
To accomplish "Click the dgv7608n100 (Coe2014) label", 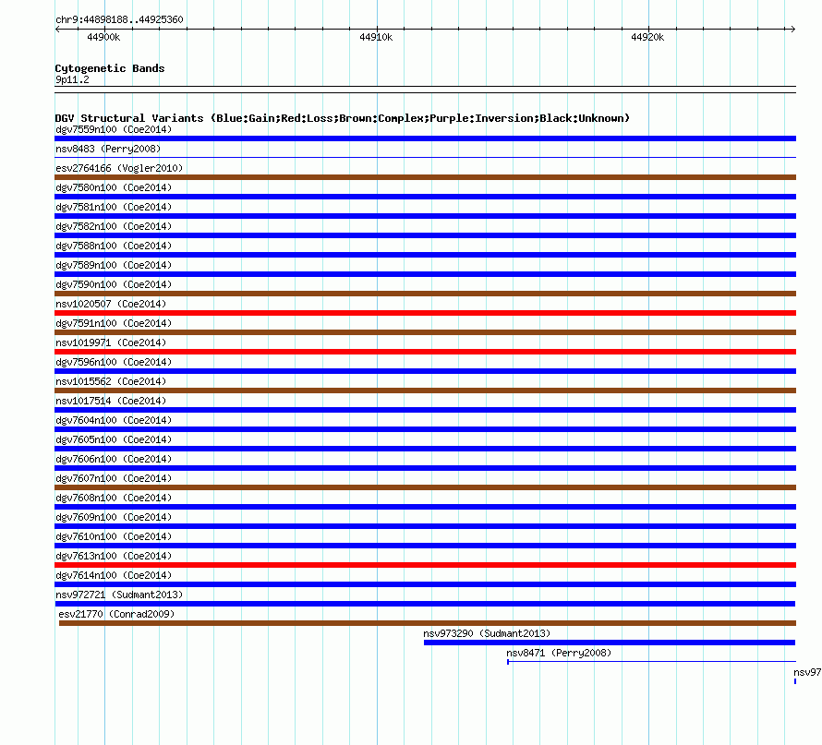I will click(114, 498).
